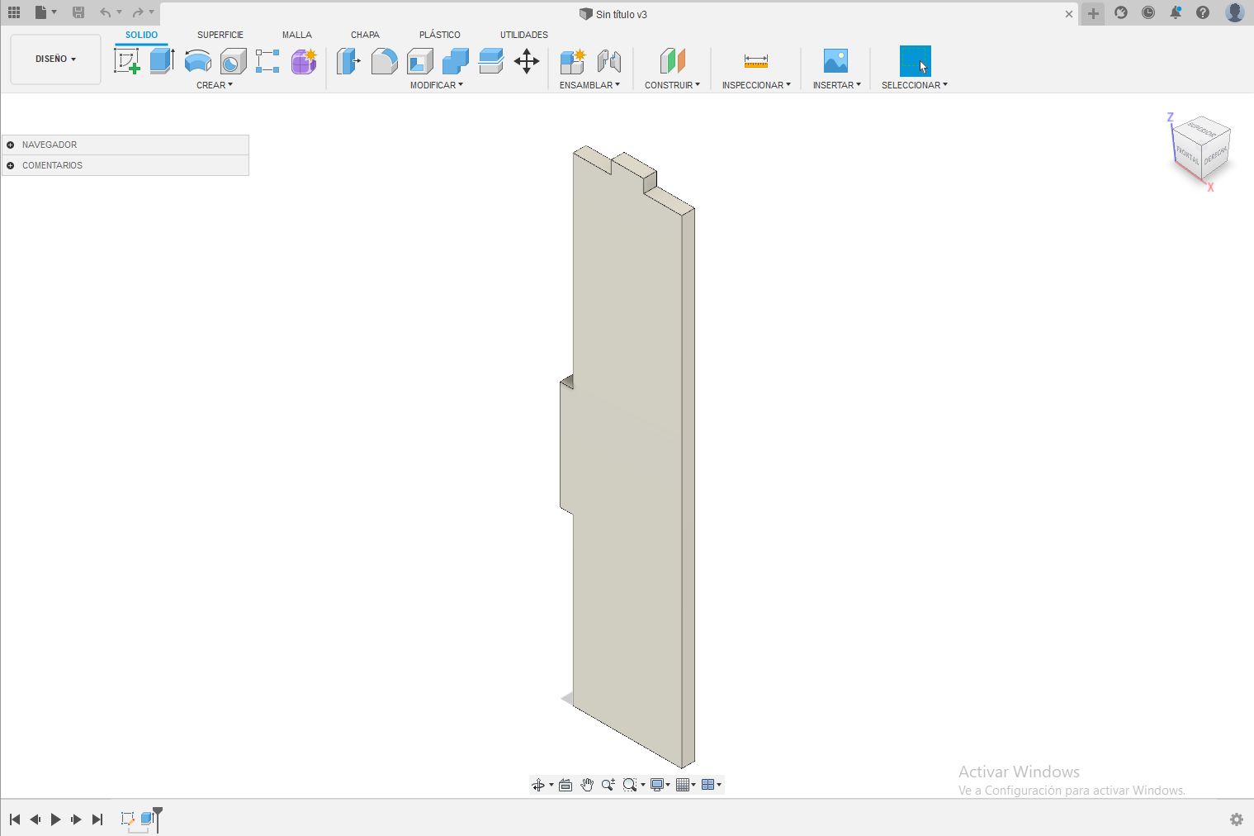Select the Move/Copy tool

(527, 61)
